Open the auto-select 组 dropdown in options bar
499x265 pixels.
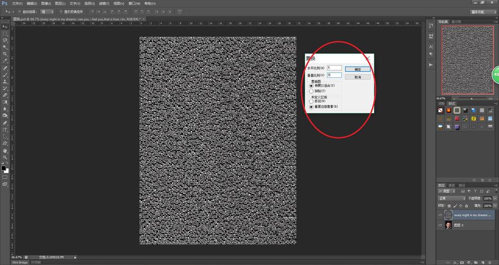pos(47,11)
